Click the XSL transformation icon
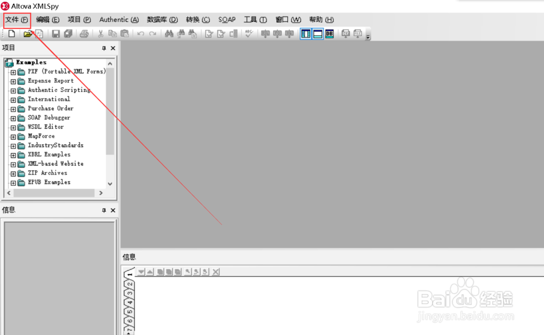The height and width of the screenshot is (335, 544). [x=265, y=34]
